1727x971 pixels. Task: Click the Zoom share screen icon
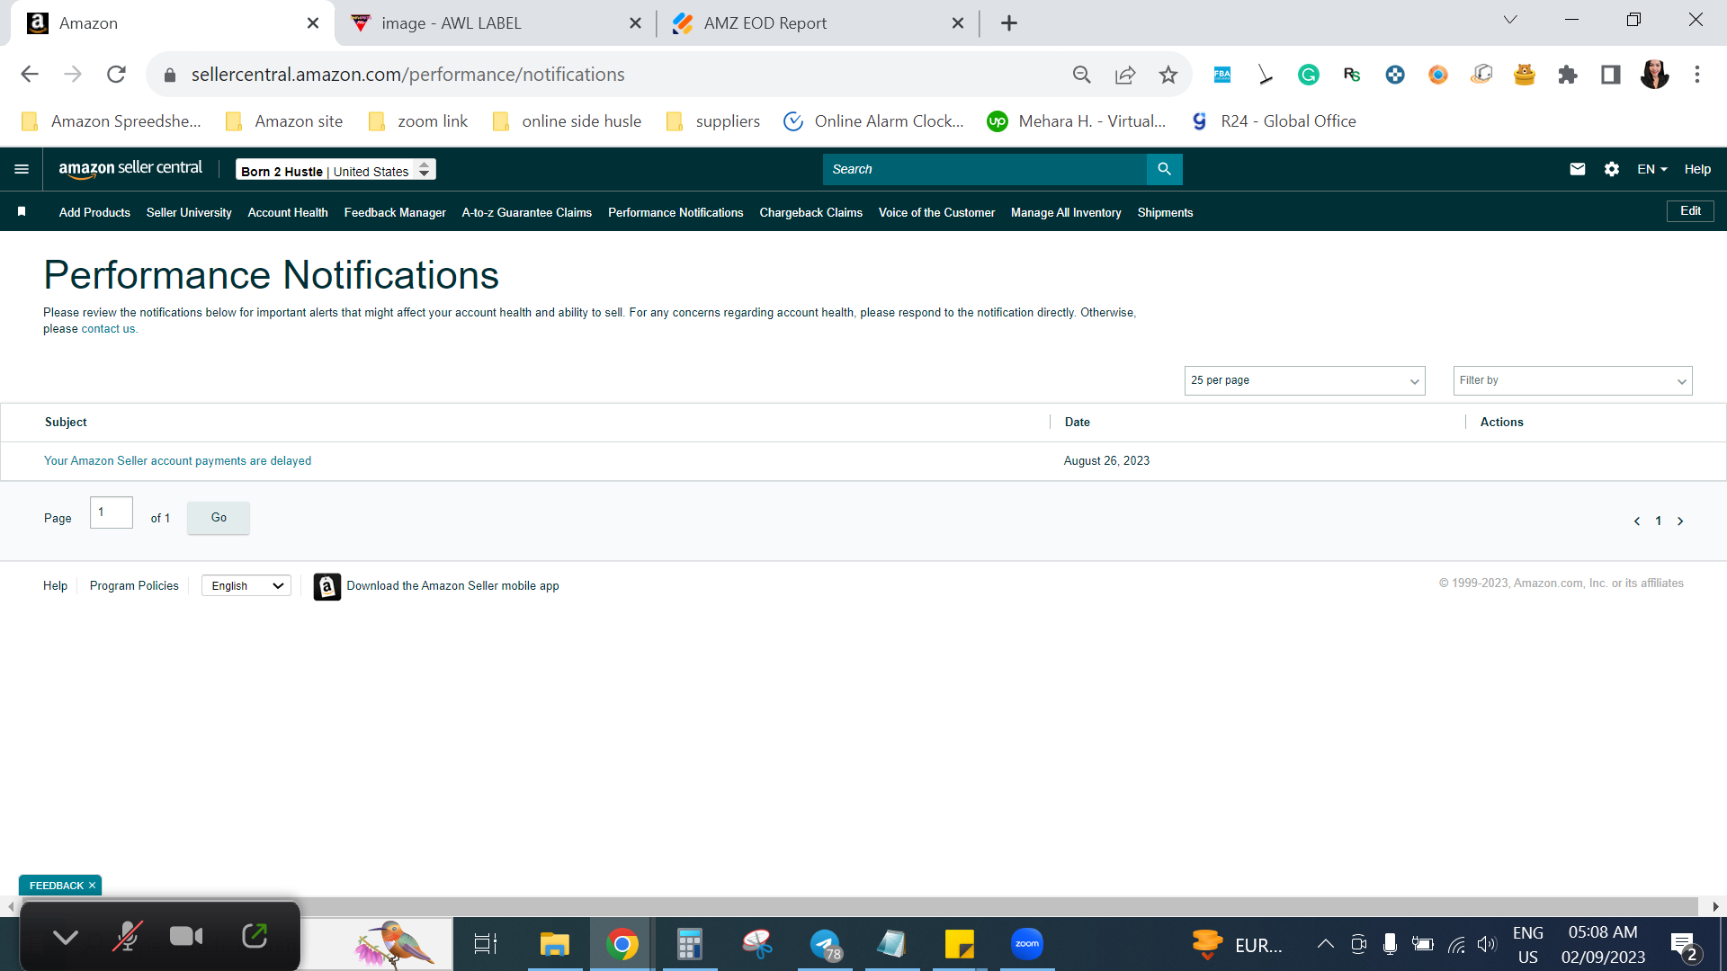(x=255, y=936)
